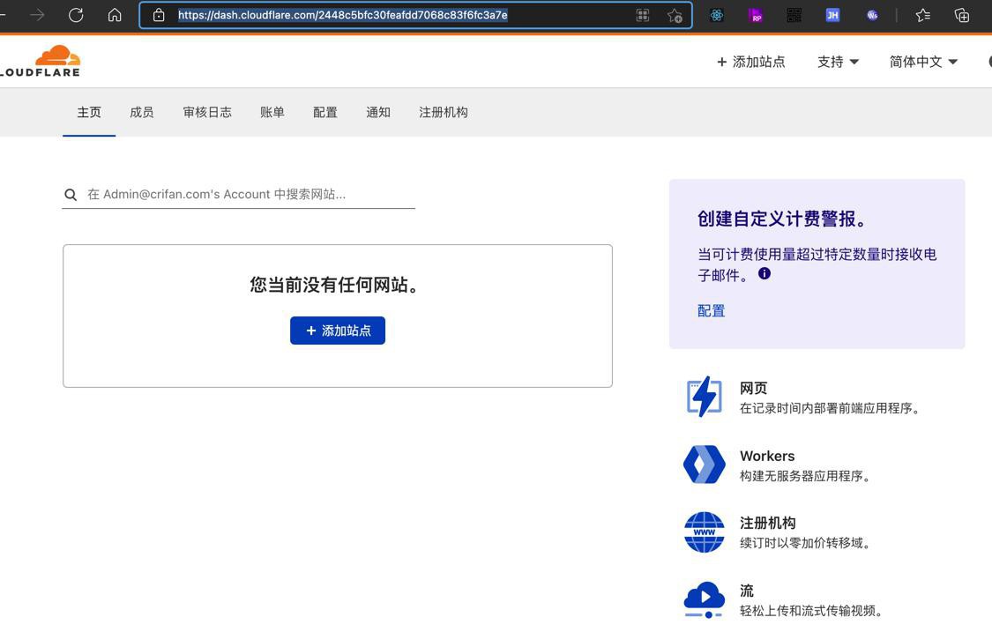This screenshot has width=992, height=632.
Task: Click the text 构建无服务器应用程序。
Action: pyautogui.click(x=807, y=476)
